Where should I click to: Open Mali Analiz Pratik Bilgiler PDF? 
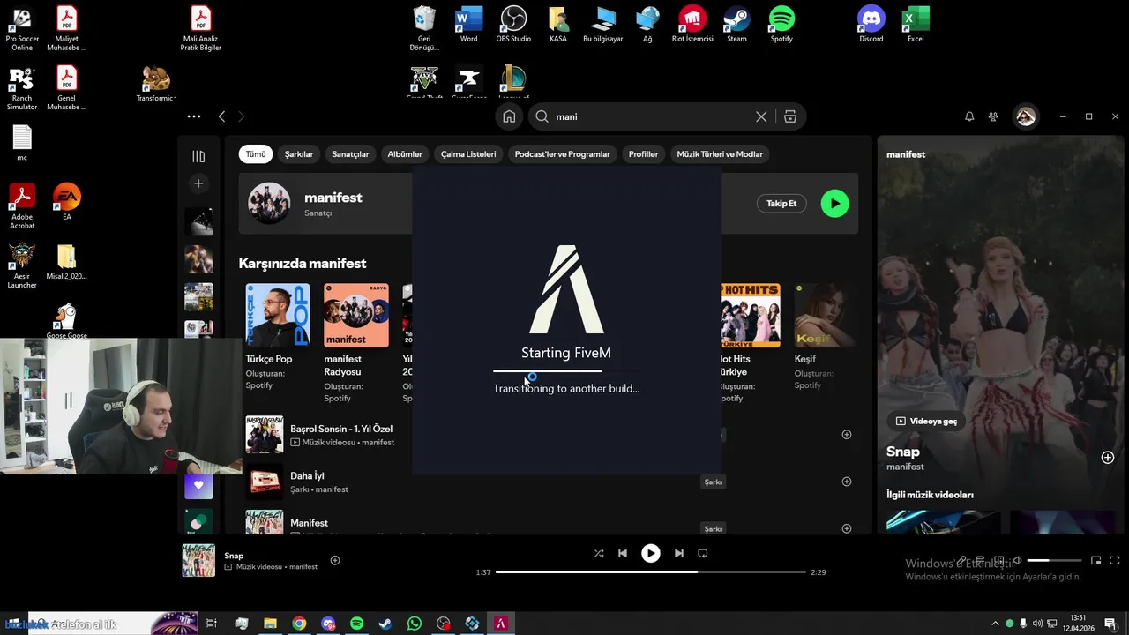(201, 27)
